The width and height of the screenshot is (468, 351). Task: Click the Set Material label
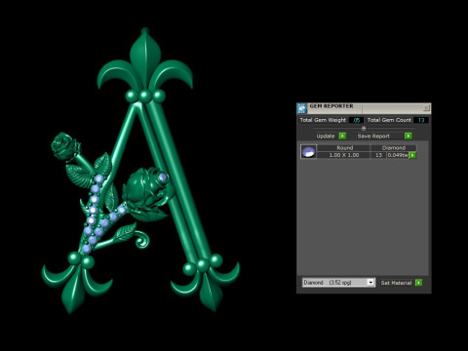(x=396, y=283)
